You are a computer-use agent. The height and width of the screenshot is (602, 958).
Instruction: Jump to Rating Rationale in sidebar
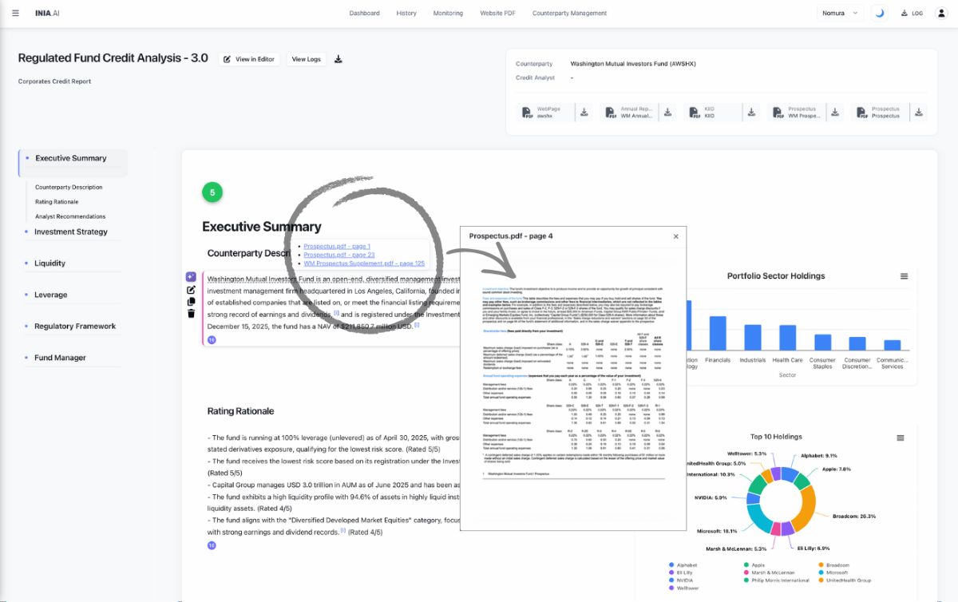coord(57,201)
